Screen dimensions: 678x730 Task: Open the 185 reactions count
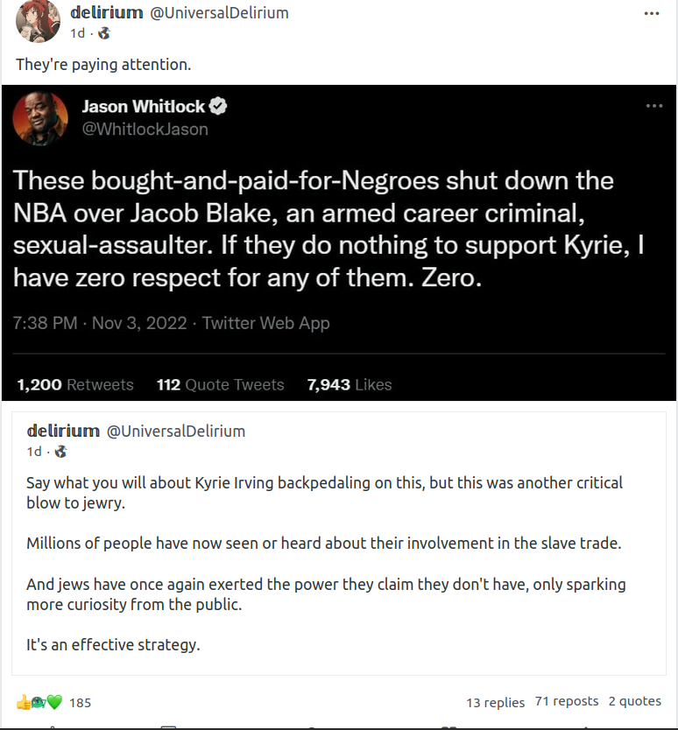click(80, 702)
